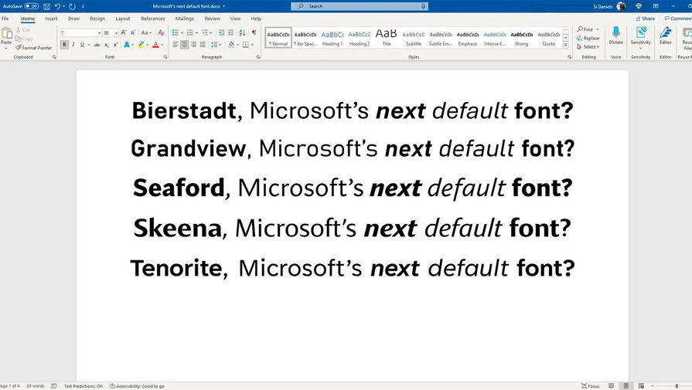Open the bullets list dropdown arrow
The width and height of the screenshot is (692, 390).
coord(182,32)
